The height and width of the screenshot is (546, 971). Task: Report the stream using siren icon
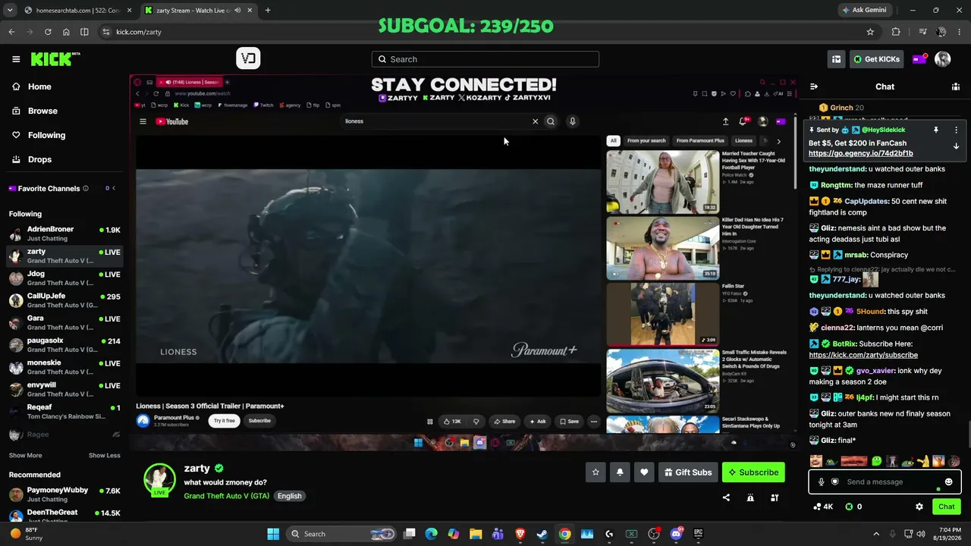coord(750,497)
